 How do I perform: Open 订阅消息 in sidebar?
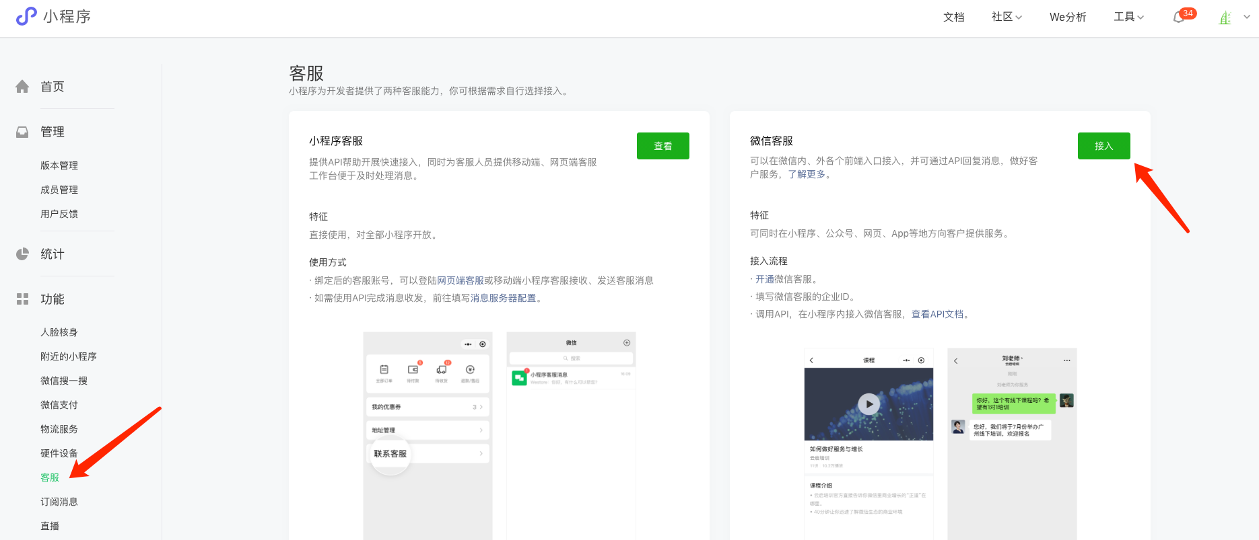(x=59, y=502)
